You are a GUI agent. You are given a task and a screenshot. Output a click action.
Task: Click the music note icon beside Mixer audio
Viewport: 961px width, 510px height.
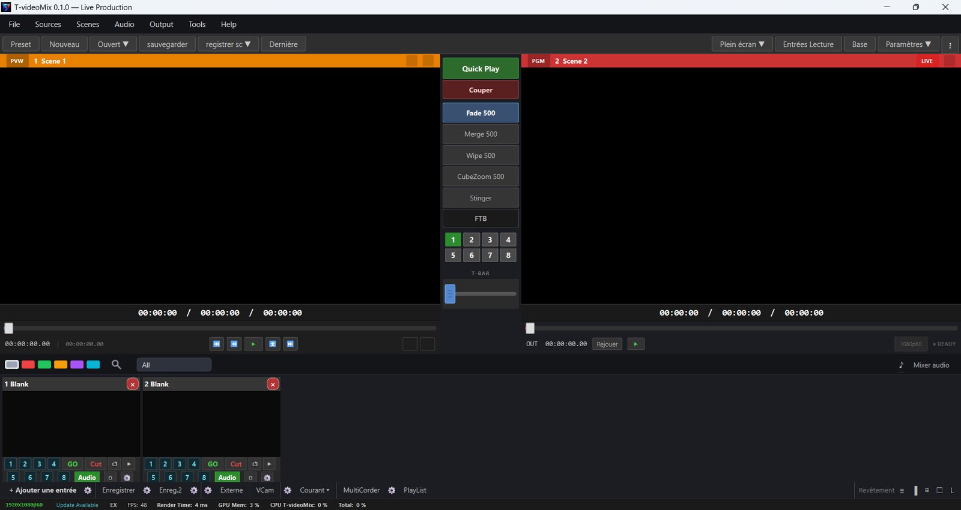click(901, 365)
